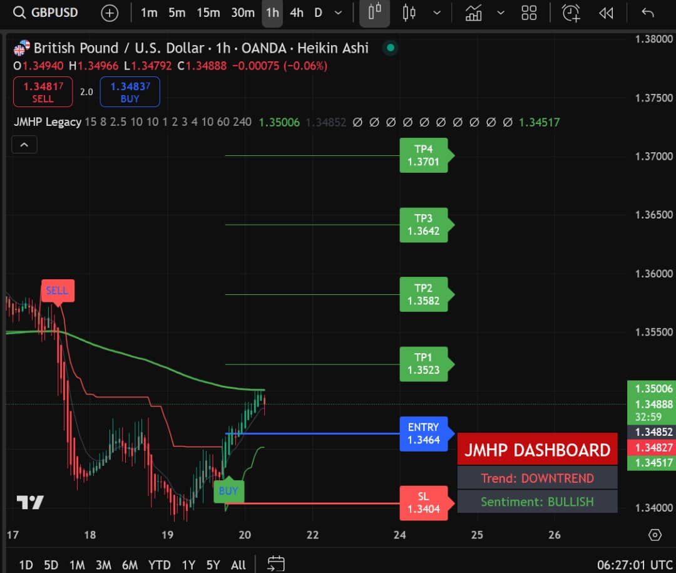Click the Trend: DOWNTREND dashboard row
676x573 pixels.
pos(537,478)
